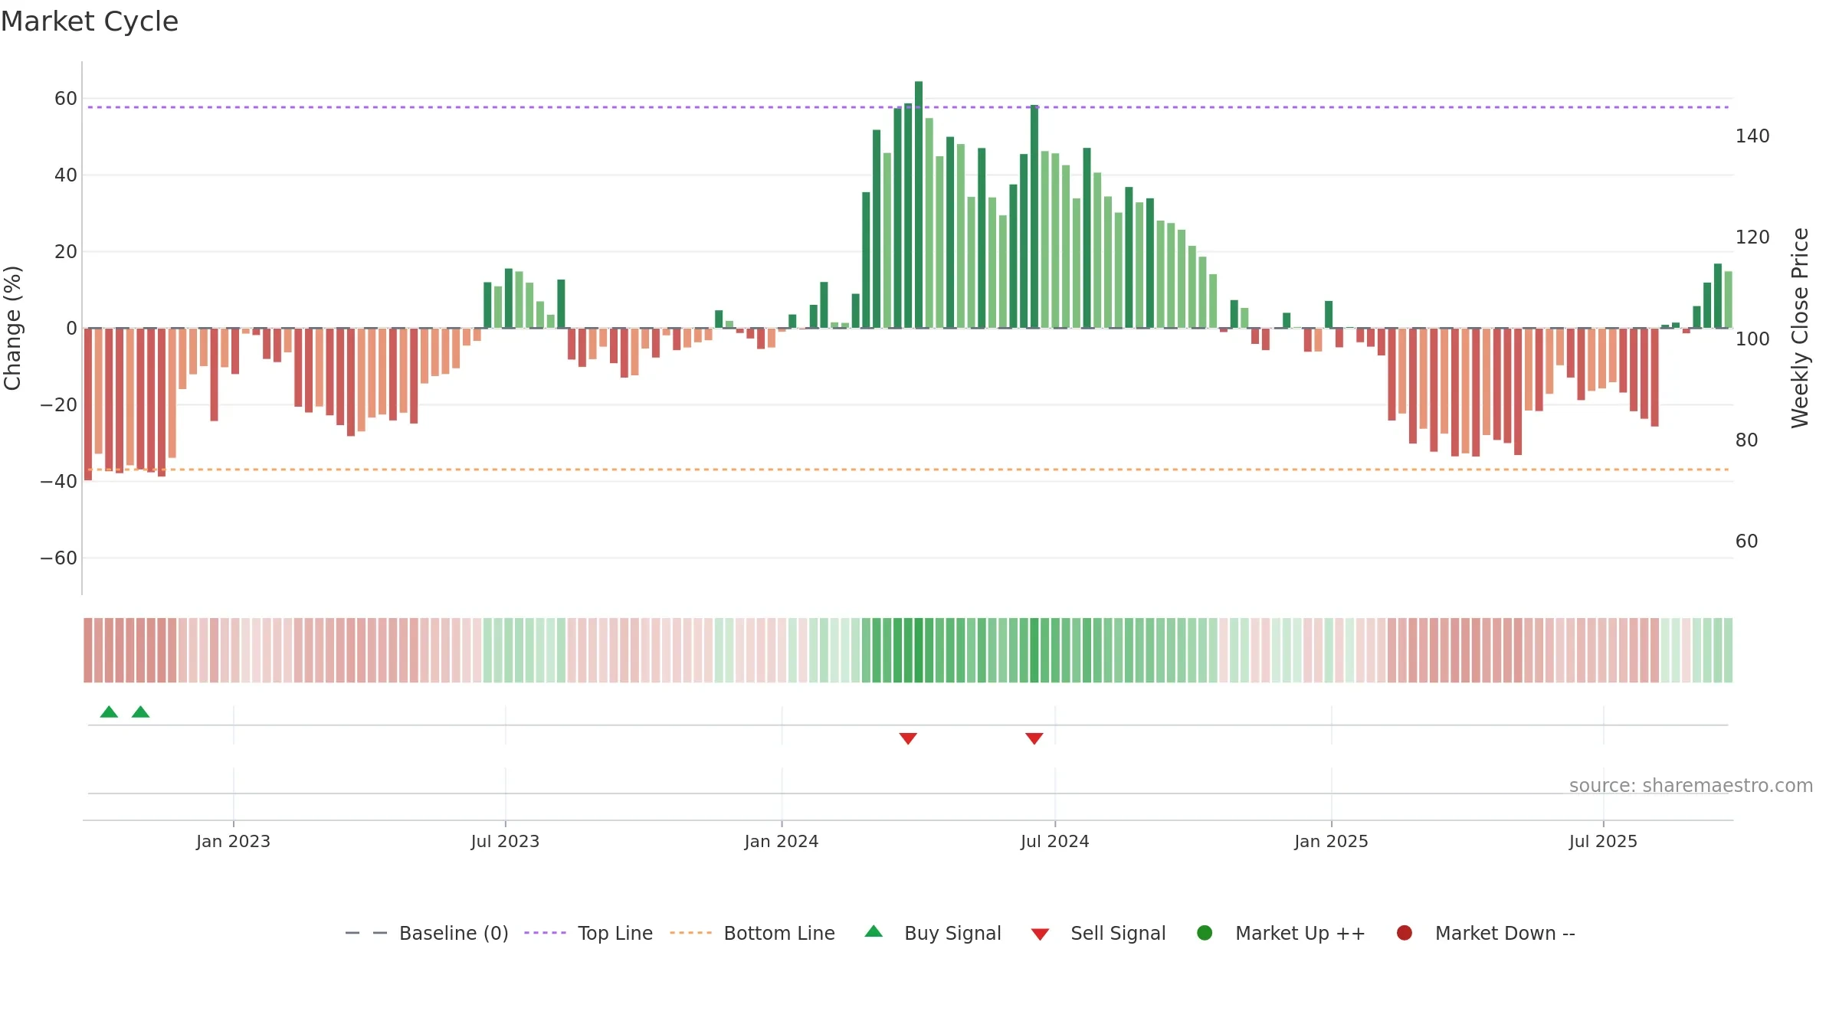Click the source: sharemaestro.com text
This screenshot has height=1034, width=1839.
click(1691, 785)
